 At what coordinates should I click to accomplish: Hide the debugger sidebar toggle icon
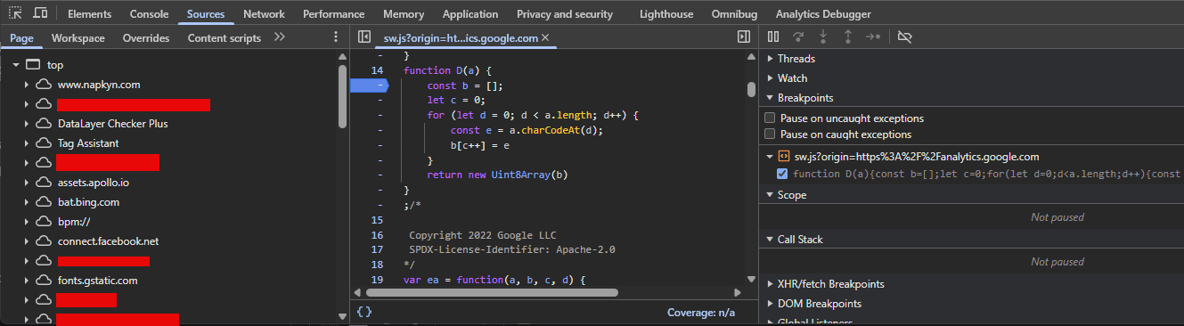[744, 37]
